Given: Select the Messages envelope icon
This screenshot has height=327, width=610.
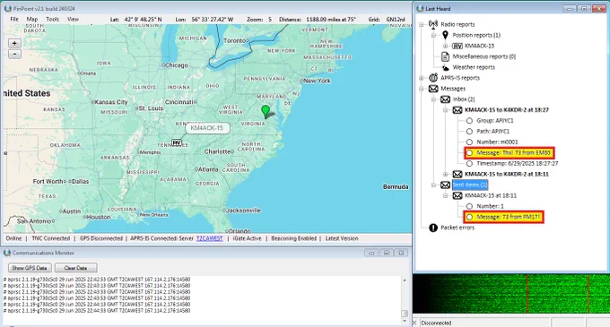Looking at the screenshot, I should coord(433,89).
